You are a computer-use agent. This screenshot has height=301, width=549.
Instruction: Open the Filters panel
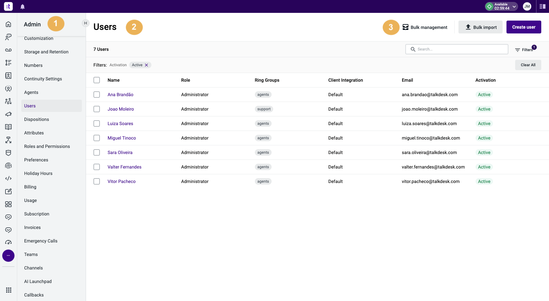(525, 49)
